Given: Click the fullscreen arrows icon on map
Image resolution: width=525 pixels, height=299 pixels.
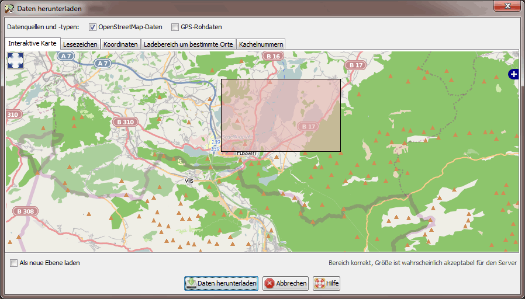Looking at the screenshot, I should point(15,60).
